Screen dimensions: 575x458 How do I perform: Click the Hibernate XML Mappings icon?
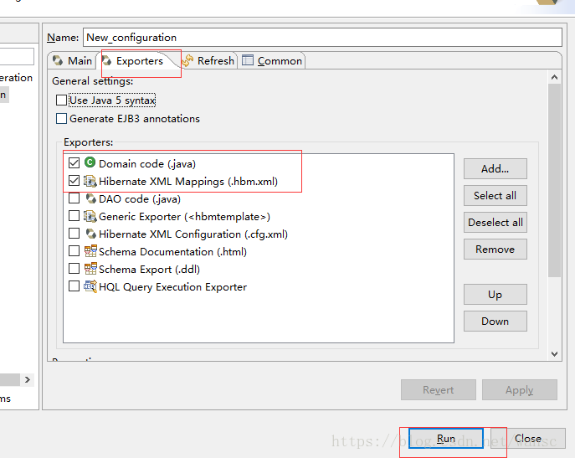coord(90,181)
